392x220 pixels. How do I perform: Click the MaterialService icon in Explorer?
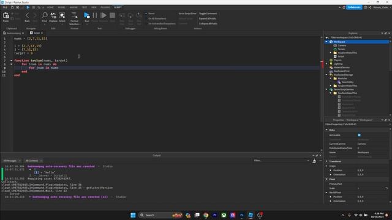click(331, 67)
